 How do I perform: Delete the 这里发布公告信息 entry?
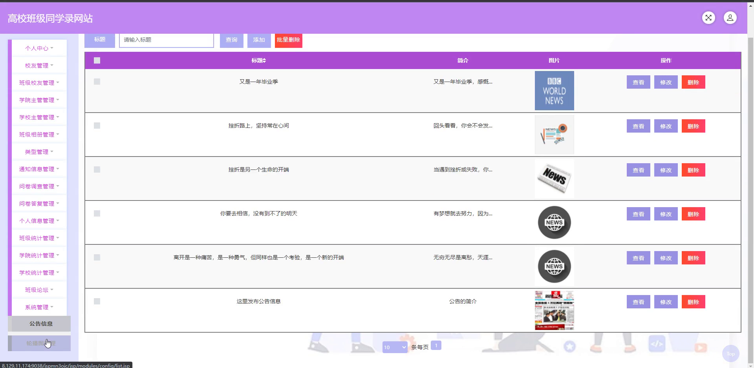click(694, 302)
